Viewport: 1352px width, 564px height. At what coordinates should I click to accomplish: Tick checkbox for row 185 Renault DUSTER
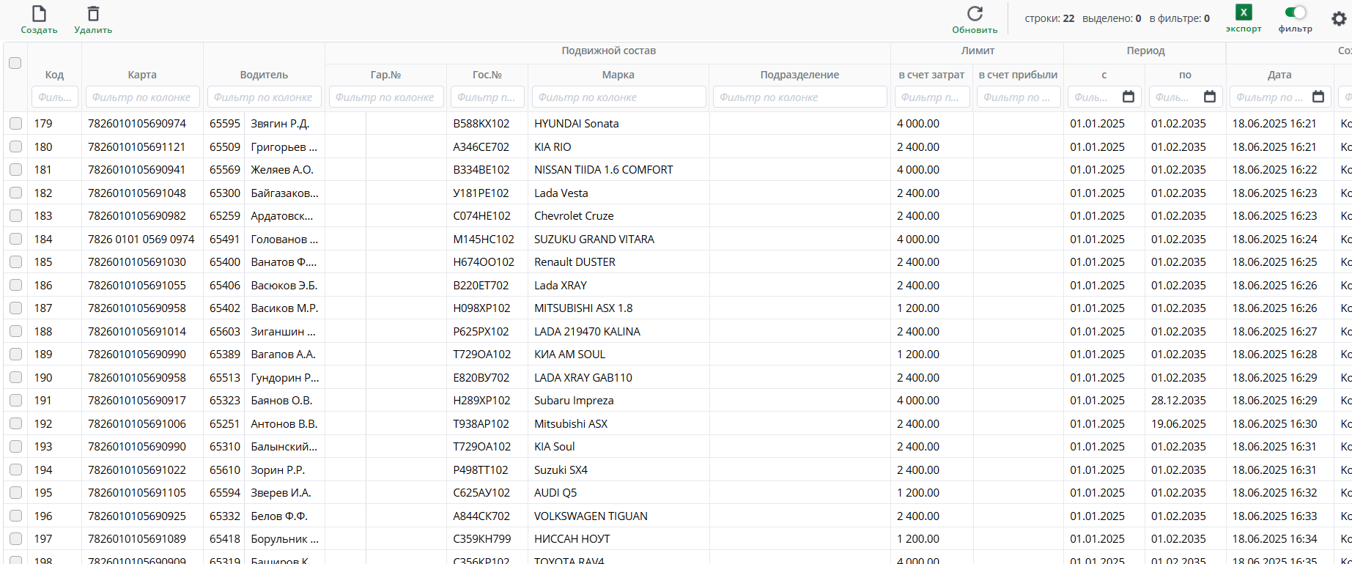pos(15,262)
